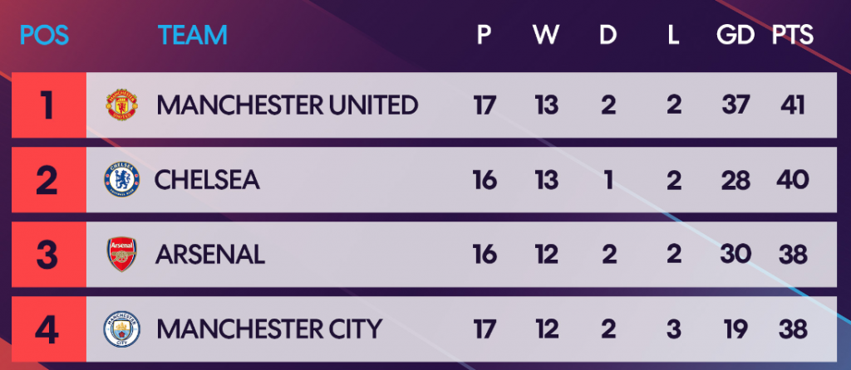Click the red position 3 badge
Viewport: 851px width, 370px height.
[48, 255]
